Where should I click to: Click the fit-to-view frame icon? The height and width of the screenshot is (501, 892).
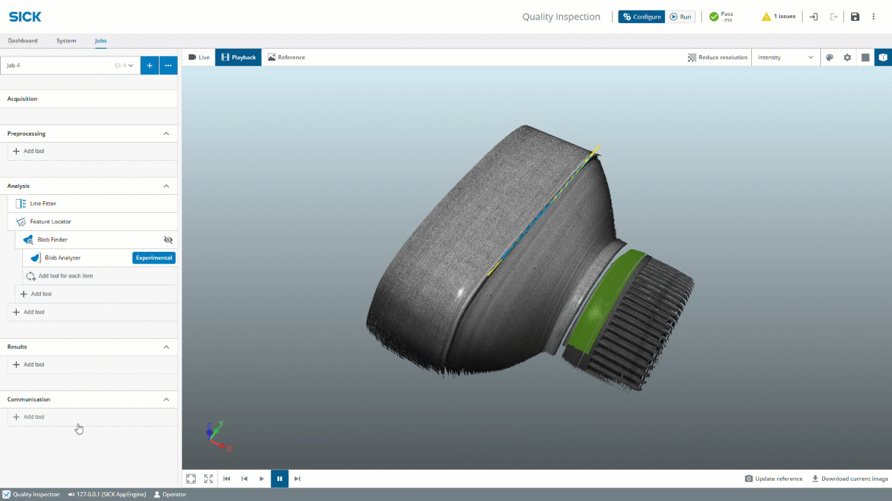tap(191, 479)
